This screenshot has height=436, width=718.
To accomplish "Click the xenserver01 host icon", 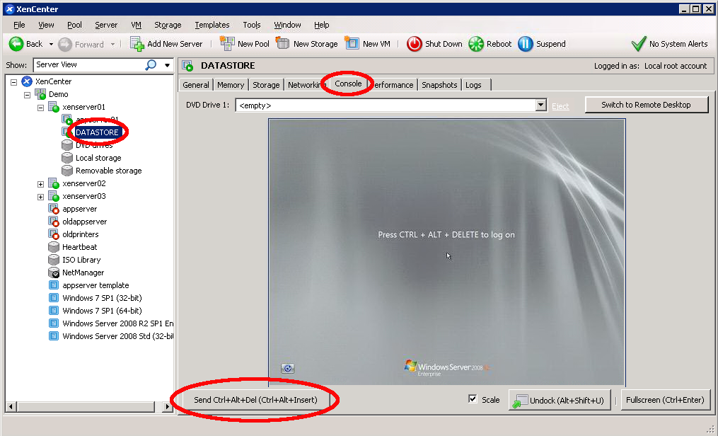I will tap(54, 107).
